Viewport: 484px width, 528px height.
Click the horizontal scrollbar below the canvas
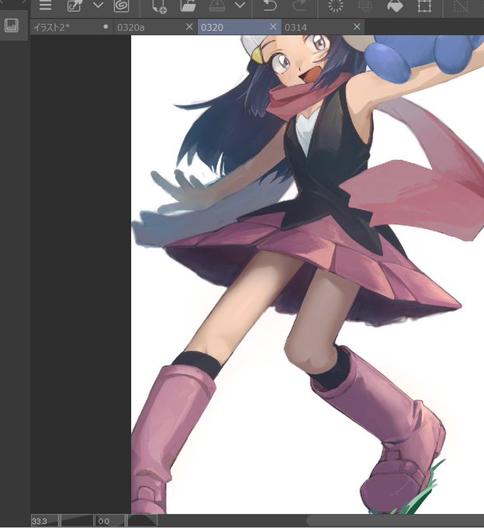[x=396, y=520]
